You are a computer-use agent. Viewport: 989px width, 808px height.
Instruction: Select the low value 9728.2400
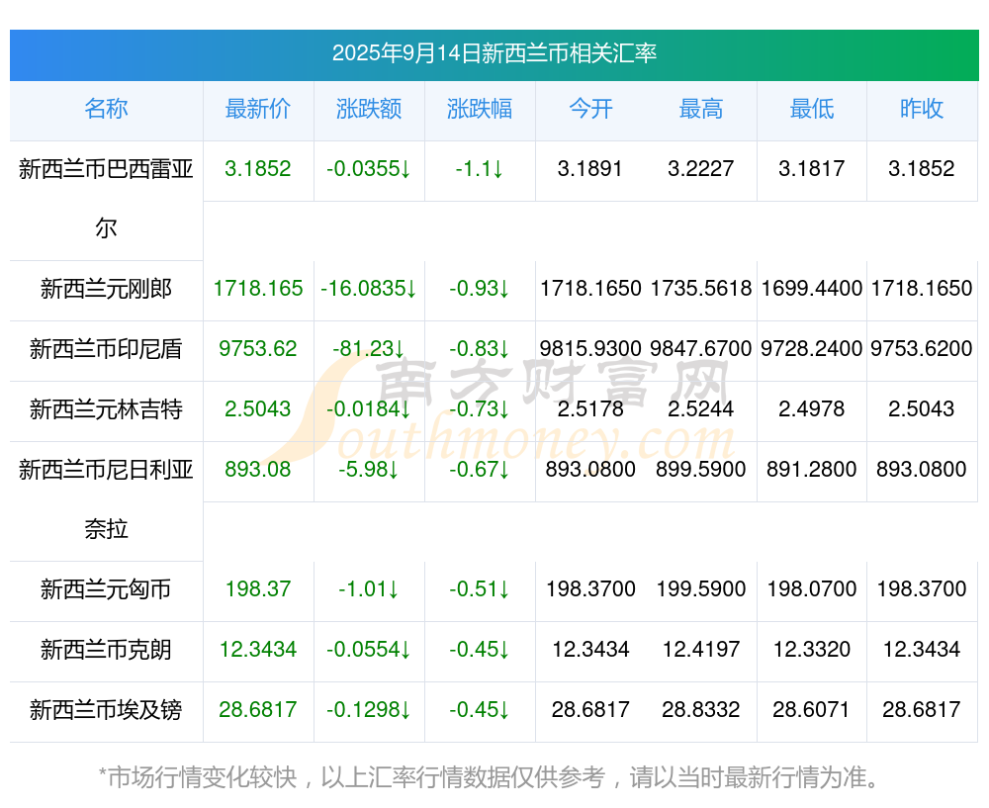812,348
